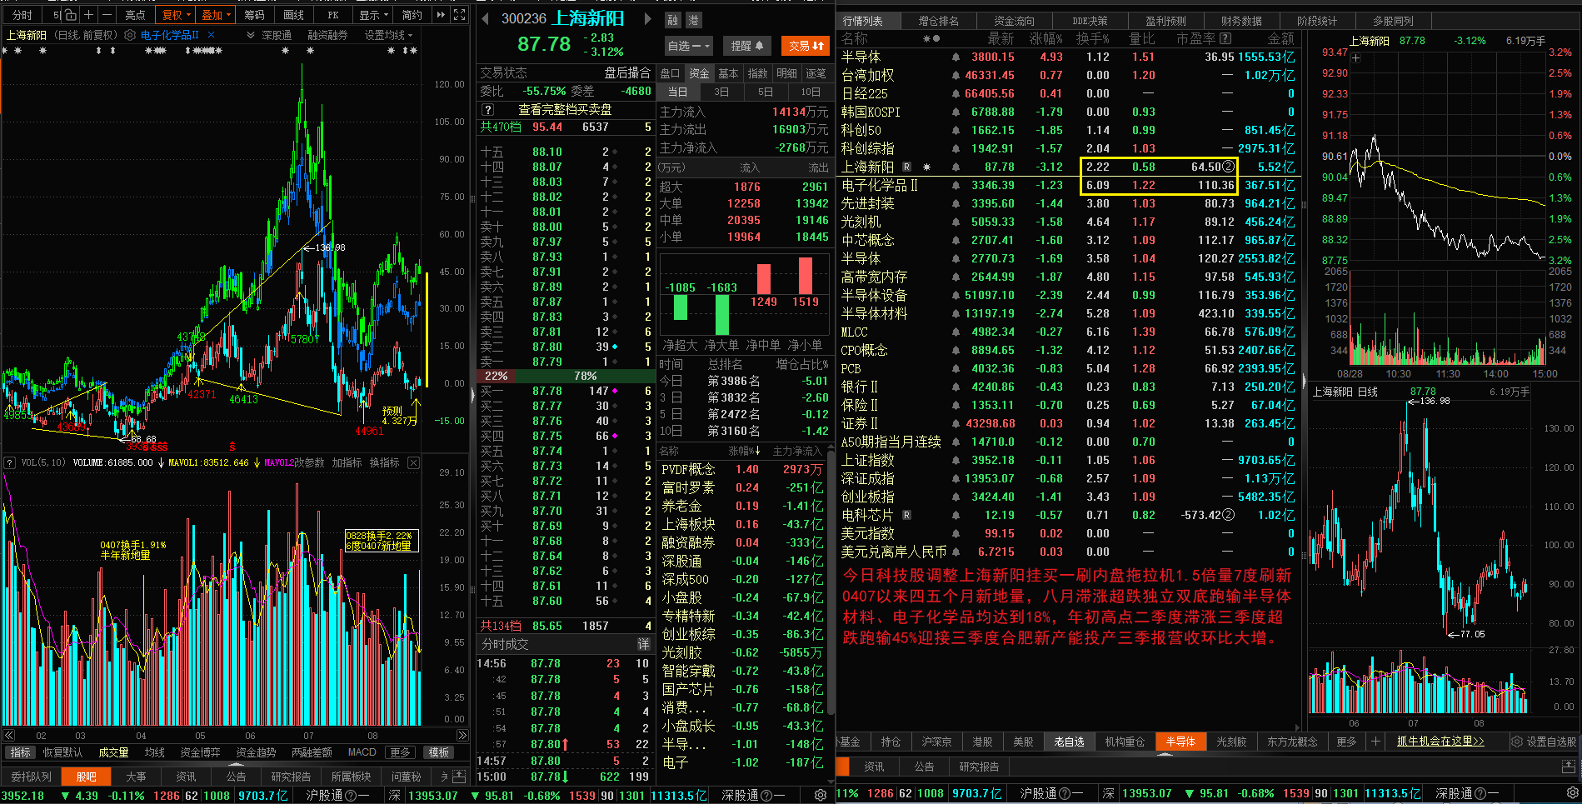1582x804 pixels.
Task: Zoom in chart with plus icon
Action: pyautogui.click(x=88, y=15)
